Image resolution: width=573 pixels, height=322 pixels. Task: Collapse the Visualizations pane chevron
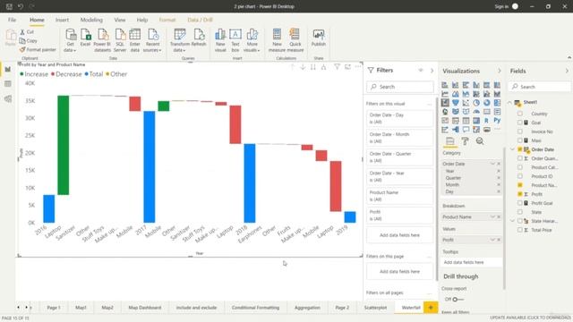[500, 71]
